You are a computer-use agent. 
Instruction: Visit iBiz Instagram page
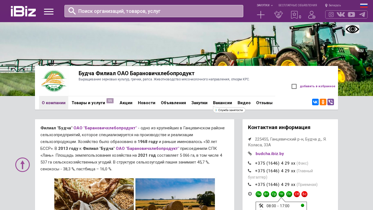click(x=331, y=14)
